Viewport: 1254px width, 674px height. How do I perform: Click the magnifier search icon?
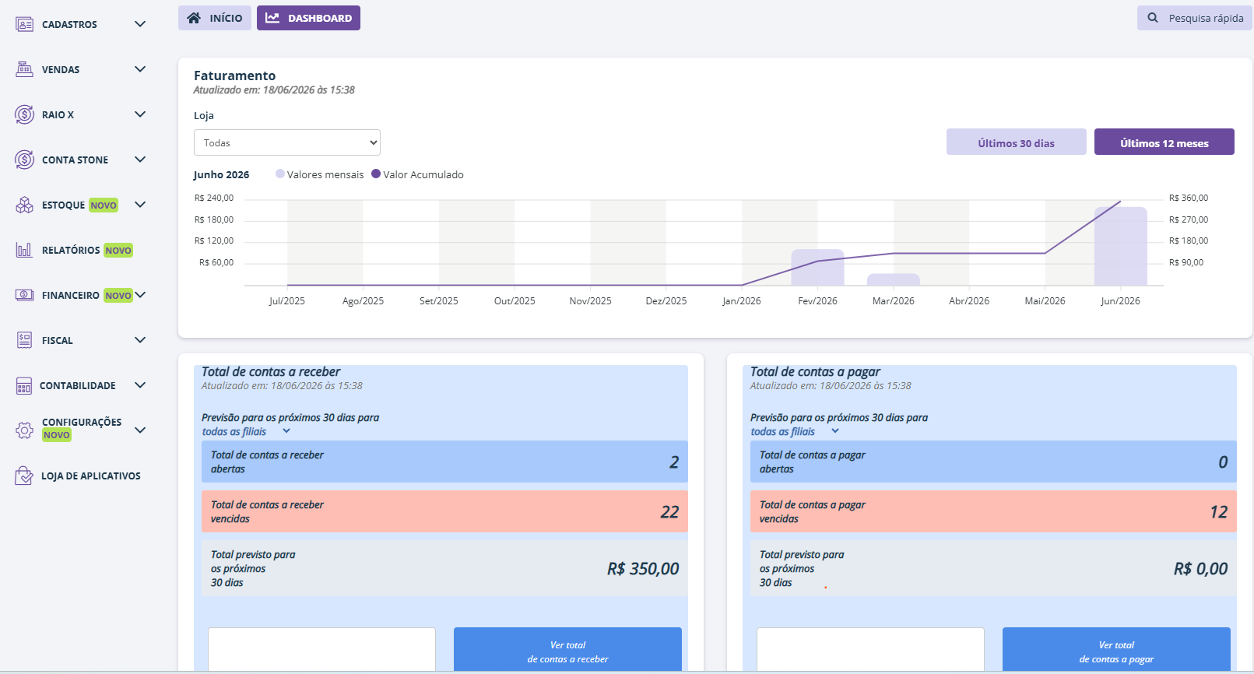coord(1153,18)
